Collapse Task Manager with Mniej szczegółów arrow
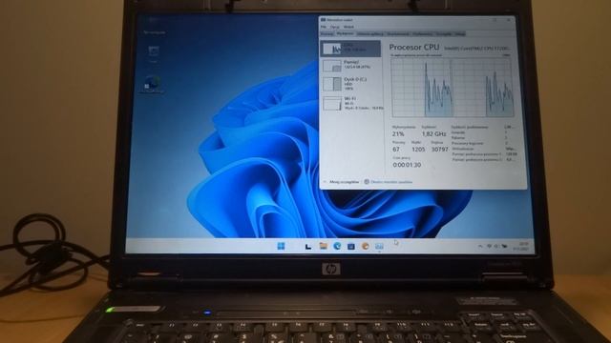Screen dimensions: 611x343 coord(325,182)
